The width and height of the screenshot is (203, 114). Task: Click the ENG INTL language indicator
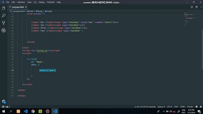tap(183, 111)
